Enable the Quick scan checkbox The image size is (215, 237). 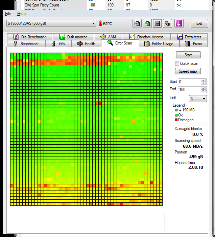pyautogui.click(x=177, y=63)
